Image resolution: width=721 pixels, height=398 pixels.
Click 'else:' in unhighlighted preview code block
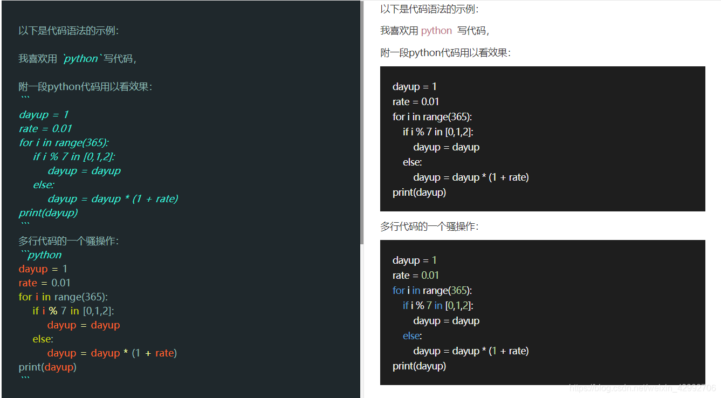[413, 162]
